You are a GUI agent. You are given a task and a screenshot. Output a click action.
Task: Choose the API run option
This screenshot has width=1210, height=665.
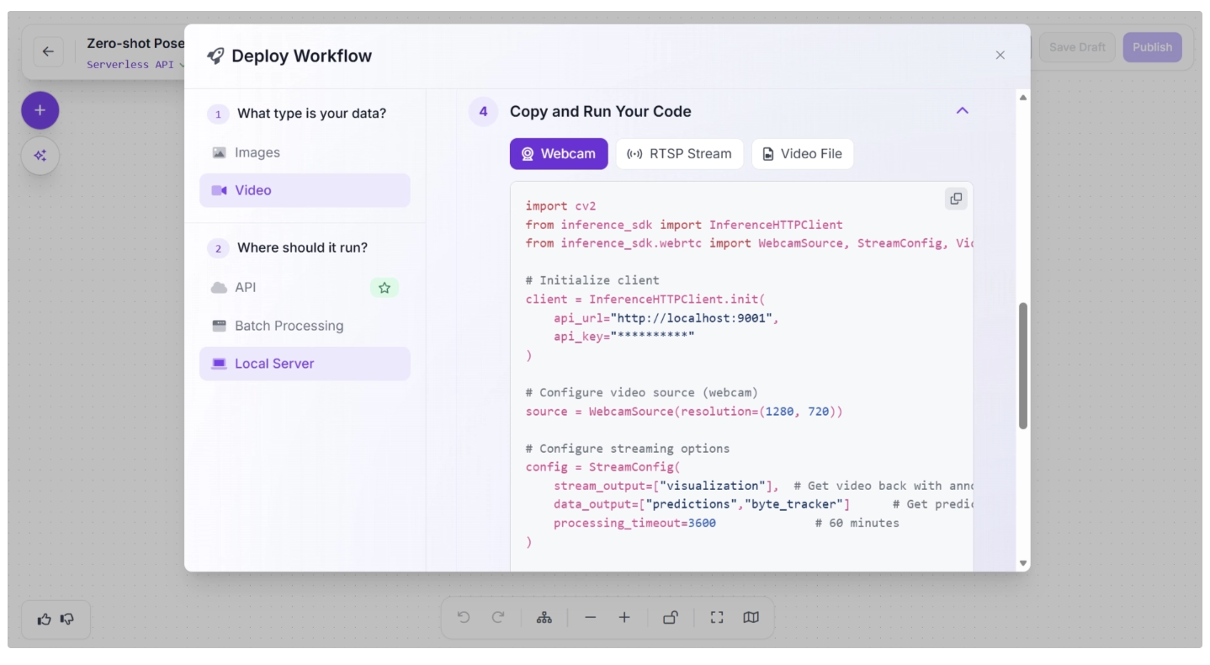pos(245,287)
